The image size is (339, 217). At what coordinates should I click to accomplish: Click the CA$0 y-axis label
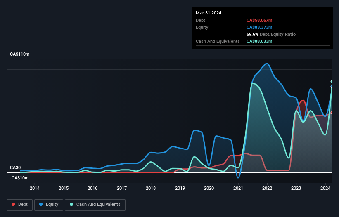click(x=15, y=168)
